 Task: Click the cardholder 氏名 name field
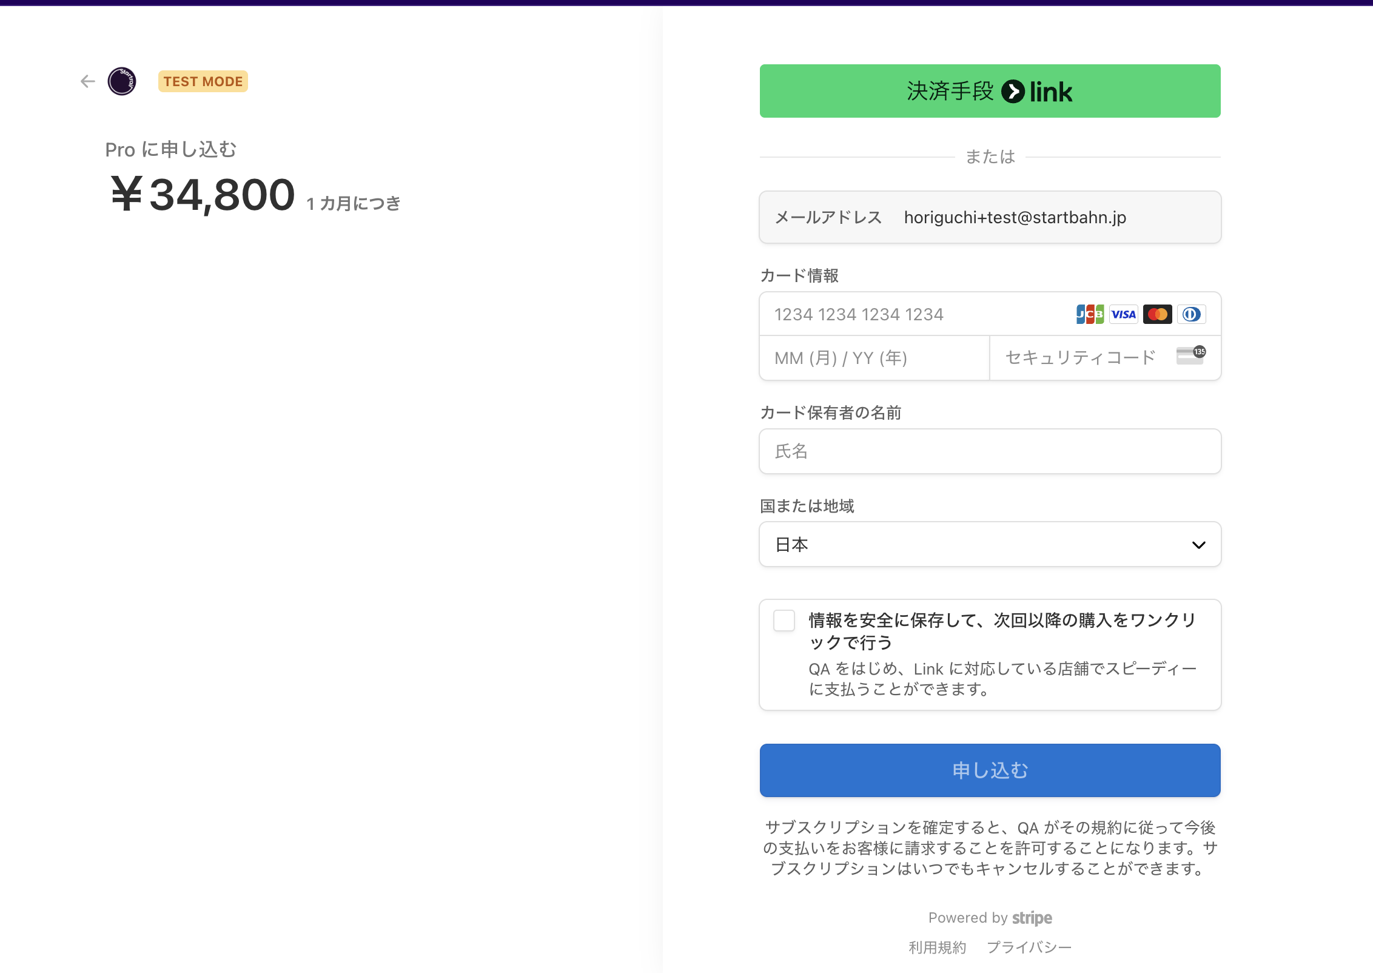point(990,451)
